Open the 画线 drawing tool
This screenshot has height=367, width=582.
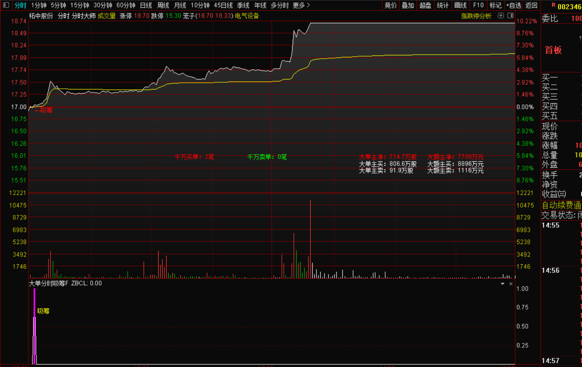click(460, 5)
